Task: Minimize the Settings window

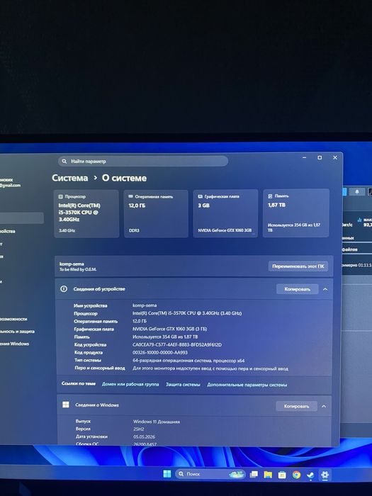Action: point(304,157)
